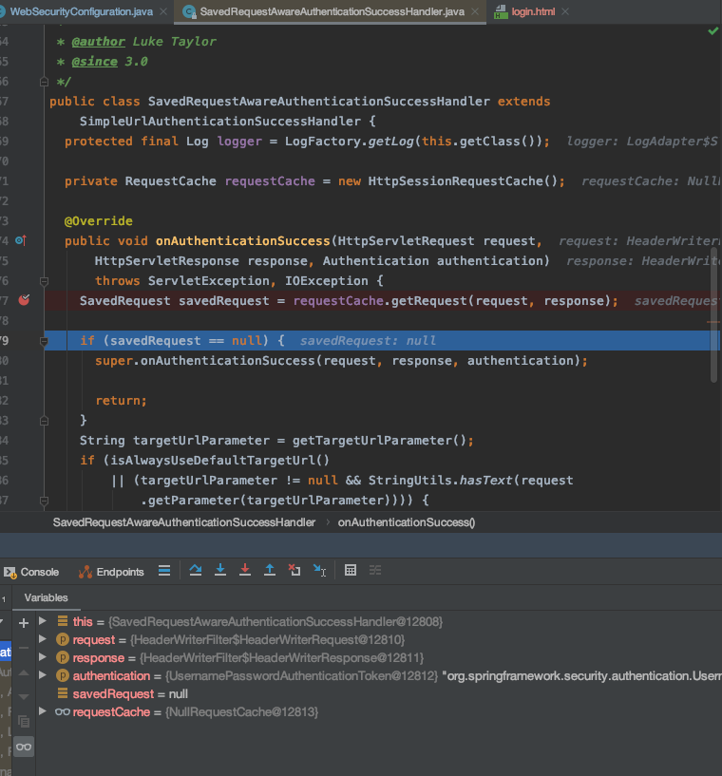Collapse the if-block fold marker on highlighted line
This screenshot has height=776, width=722.
pyautogui.click(x=43, y=340)
